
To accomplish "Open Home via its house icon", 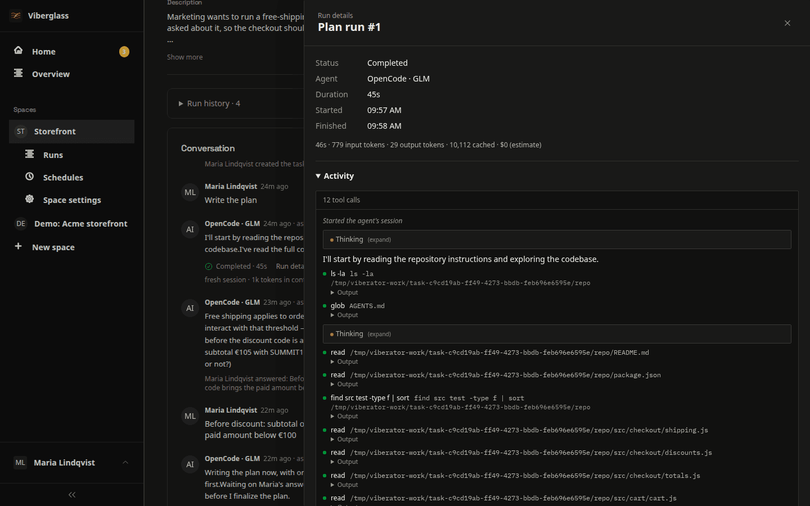I will point(19,51).
